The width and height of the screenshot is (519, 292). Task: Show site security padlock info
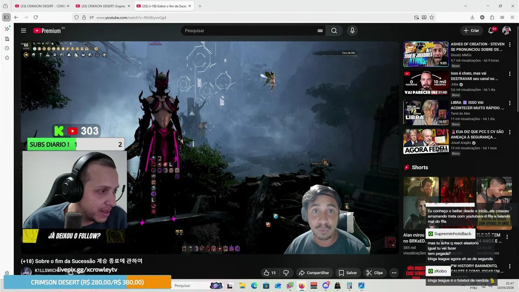coord(84,17)
